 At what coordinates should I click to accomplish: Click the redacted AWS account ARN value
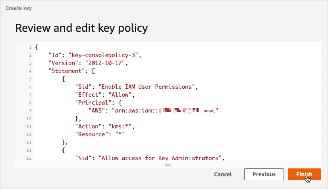[x=166, y=110]
